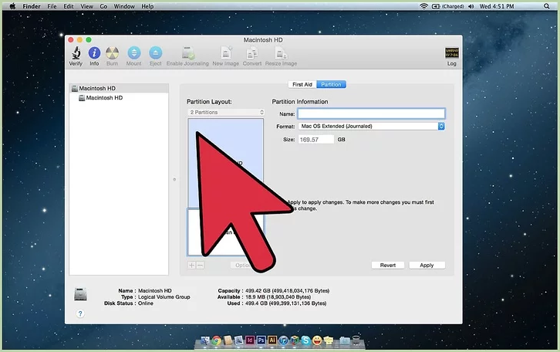Click the battery status in menu bar
The image size is (560, 352).
[x=448, y=6]
